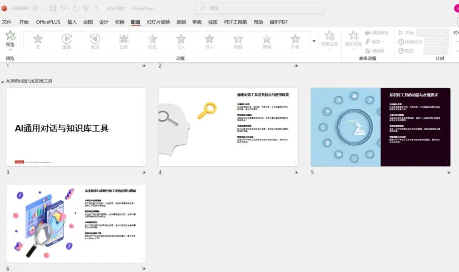459x272 pixels.
Task: Click the Redo icon in the title bar
Action: [x=76, y=8]
